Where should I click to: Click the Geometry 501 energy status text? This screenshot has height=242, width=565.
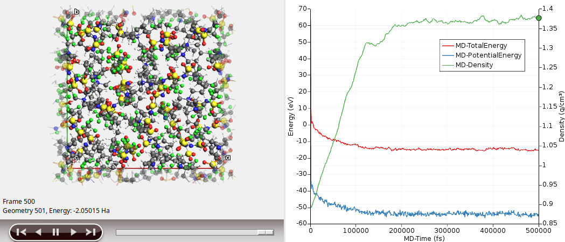click(56, 211)
